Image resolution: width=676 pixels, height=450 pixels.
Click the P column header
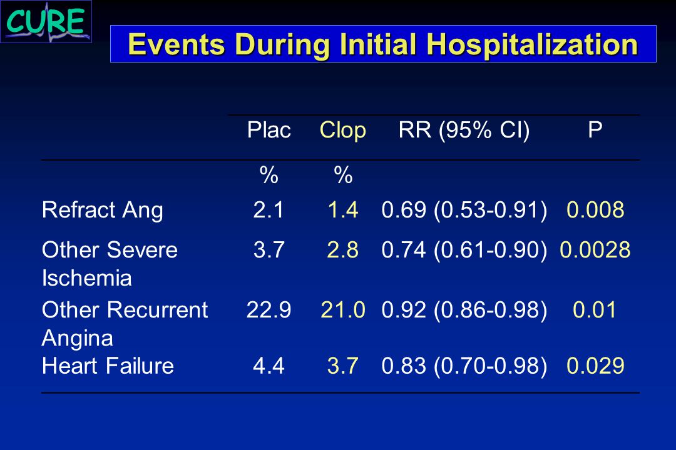point(595,129)
